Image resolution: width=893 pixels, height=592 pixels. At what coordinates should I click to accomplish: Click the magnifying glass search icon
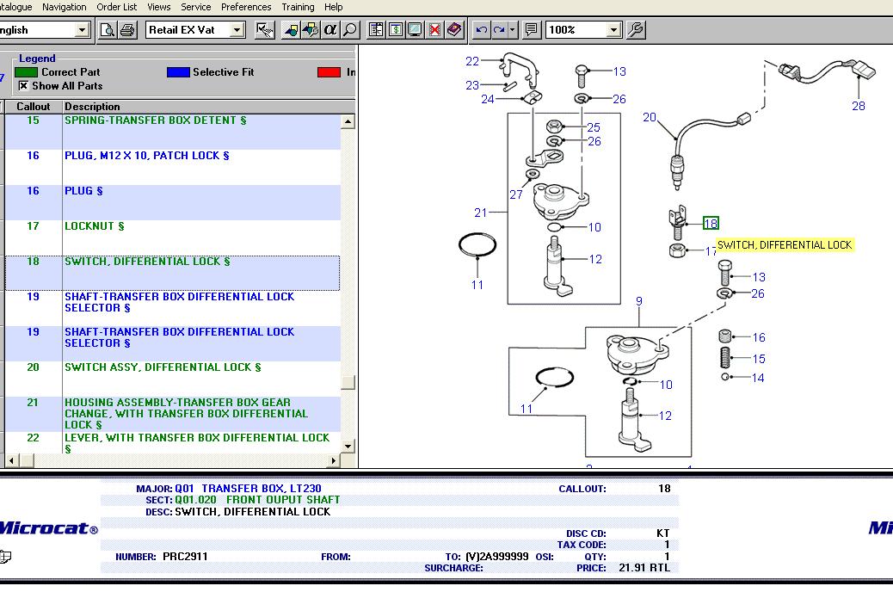[349, 30]
